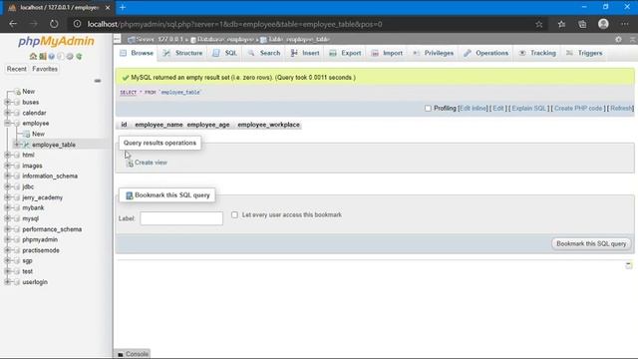
Task: Select the jerry_academy database
Action: (x=42, y=197)
